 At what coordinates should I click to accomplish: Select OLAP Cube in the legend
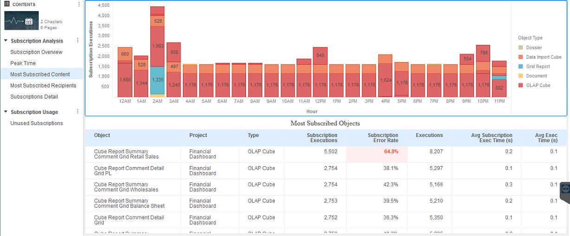(x=538, y=85)
